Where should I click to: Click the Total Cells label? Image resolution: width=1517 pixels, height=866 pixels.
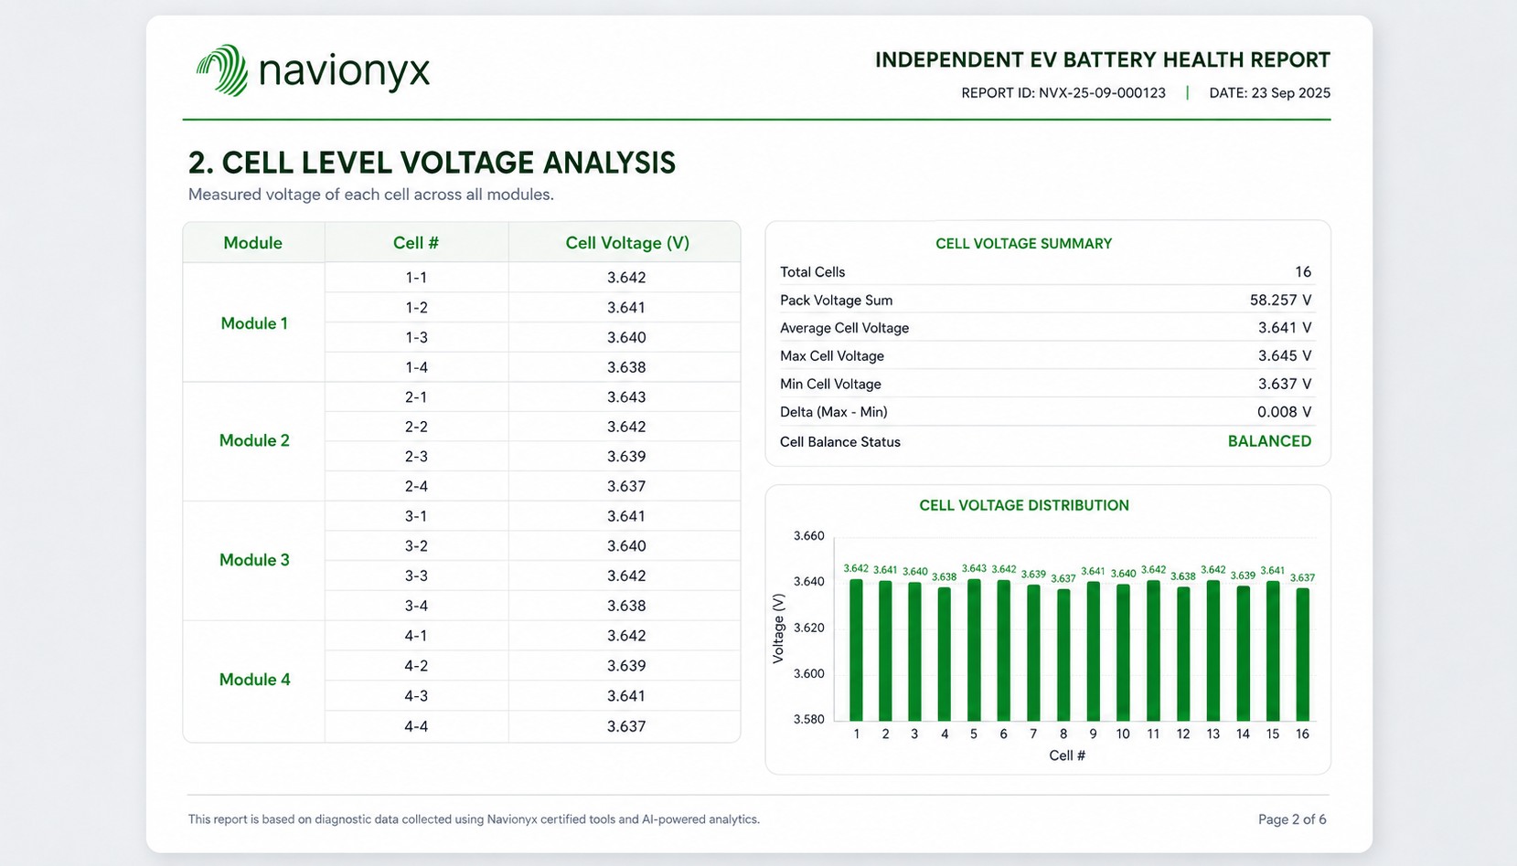coord(812,272)
